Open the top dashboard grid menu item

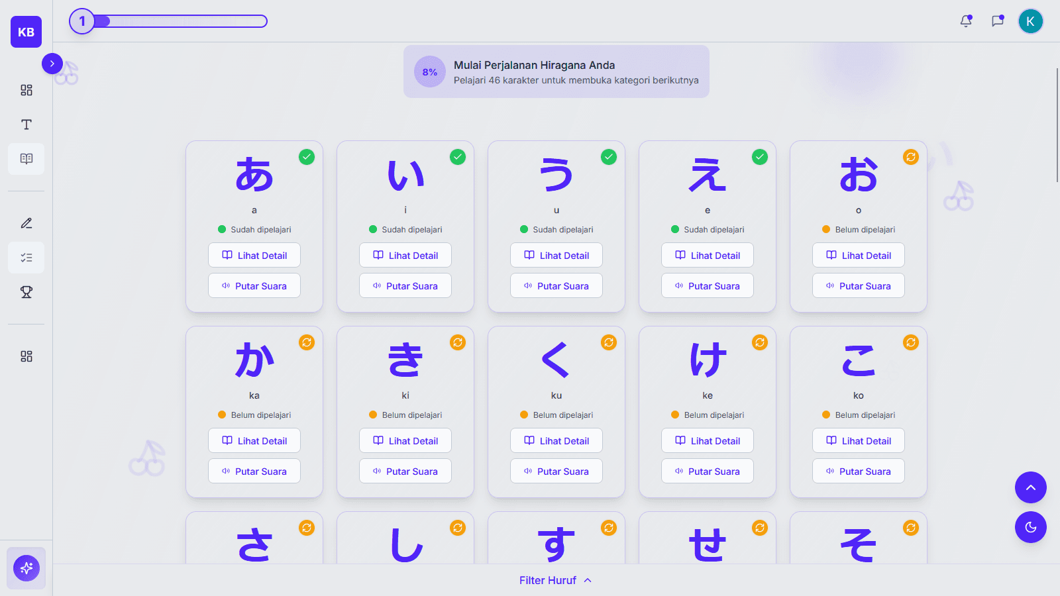[x=26, y=90]
